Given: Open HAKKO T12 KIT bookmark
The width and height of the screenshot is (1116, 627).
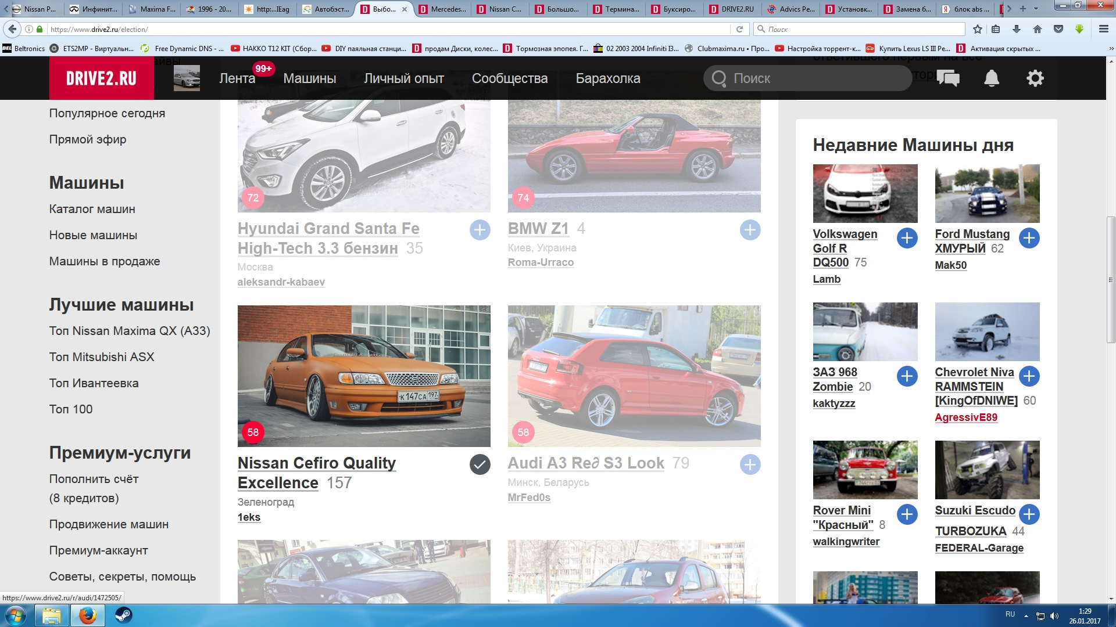Looking at the screenshot, I should (x=274, y=49).
